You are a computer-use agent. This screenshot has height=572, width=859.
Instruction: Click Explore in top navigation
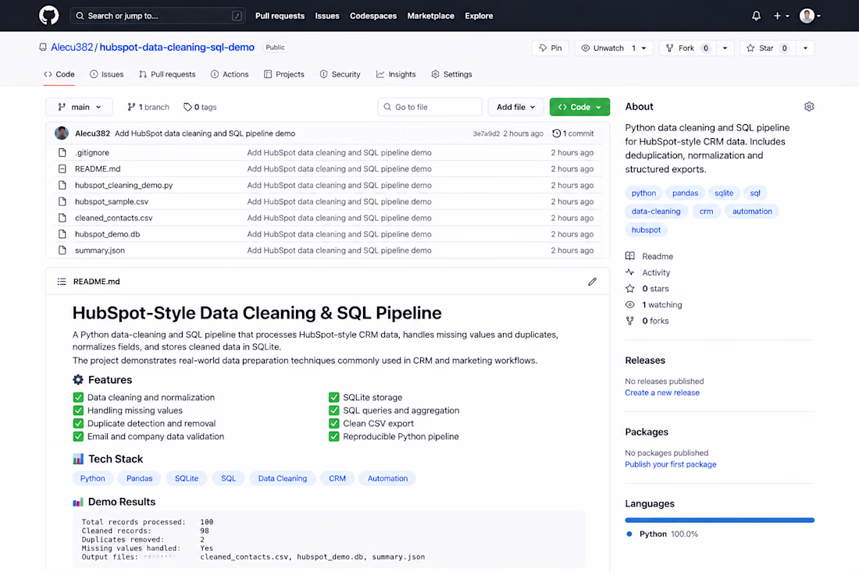tap(479, 16)
